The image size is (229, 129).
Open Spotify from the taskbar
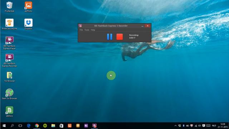(45, 126)
